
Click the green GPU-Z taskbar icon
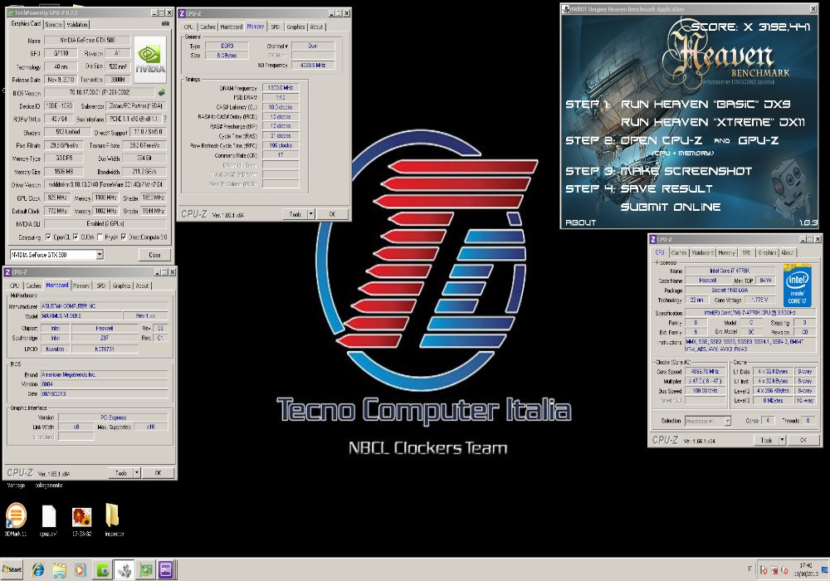tap(102, 570)
